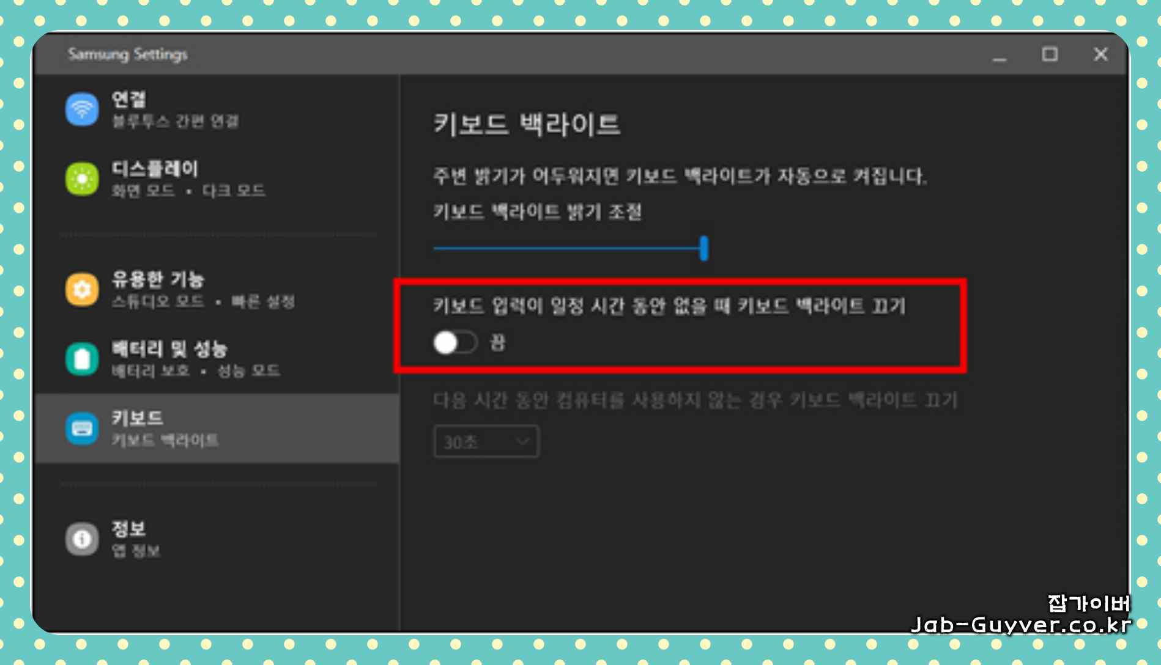Click the Samsung Settings app logo area
This screenshot has height=665, width=1161.
click(x=127, y=54)
